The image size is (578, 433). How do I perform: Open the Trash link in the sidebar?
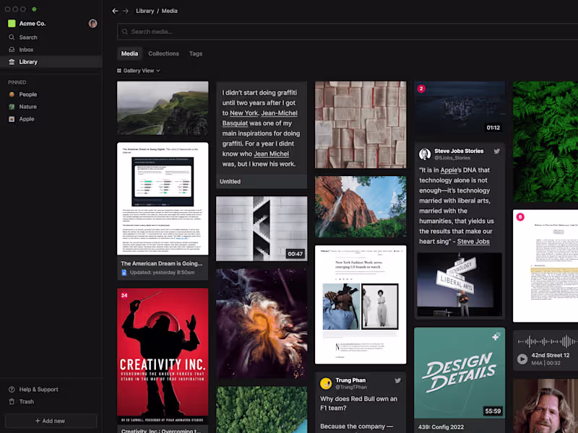[x=27, y=402]
